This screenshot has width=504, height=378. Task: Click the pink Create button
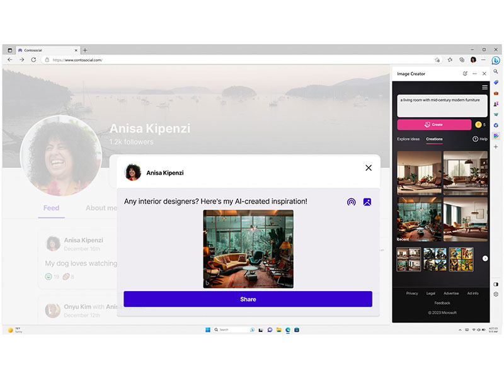coord(434,125)
